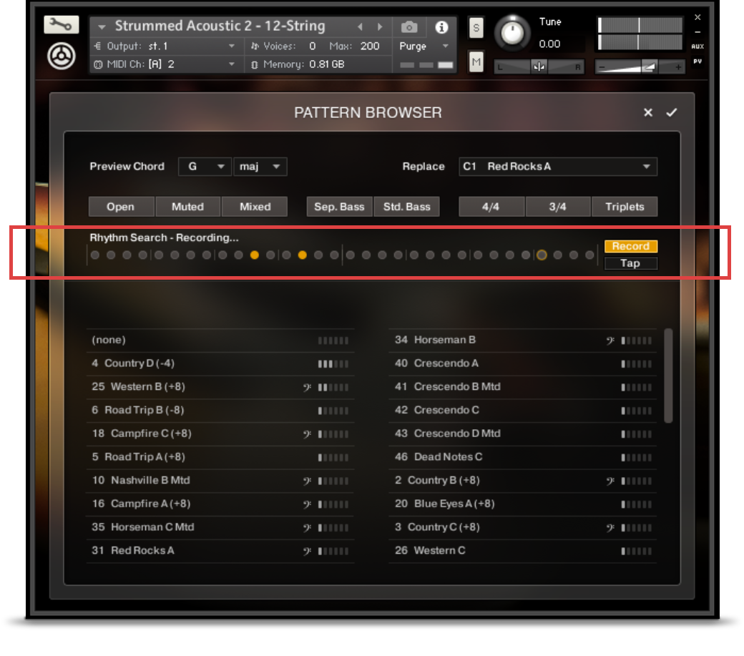Select pattern 43 Crescendo D Mtd
The image size is (744, 656).
click(x=523, y=434)
